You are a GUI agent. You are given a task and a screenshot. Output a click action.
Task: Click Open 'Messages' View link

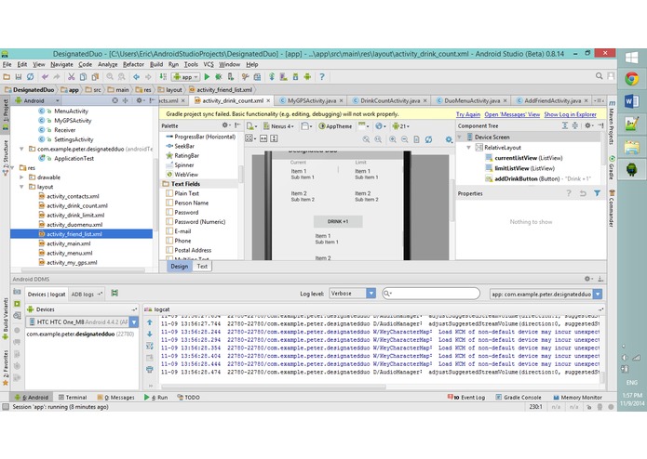tap(512, 114)
